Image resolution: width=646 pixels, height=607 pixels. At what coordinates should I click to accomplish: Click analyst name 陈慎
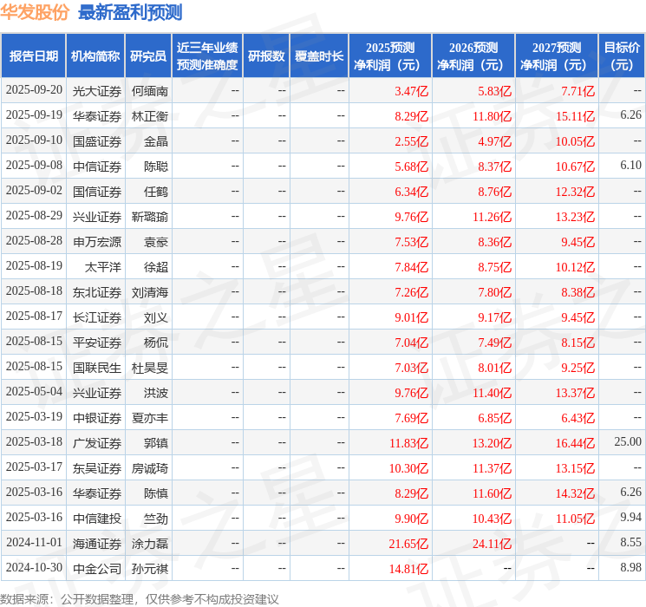click(x=156, y=493)
